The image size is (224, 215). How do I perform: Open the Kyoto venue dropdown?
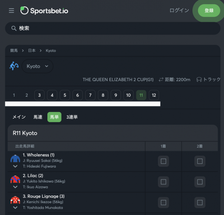pyautogui.click(x=37, y=66)
